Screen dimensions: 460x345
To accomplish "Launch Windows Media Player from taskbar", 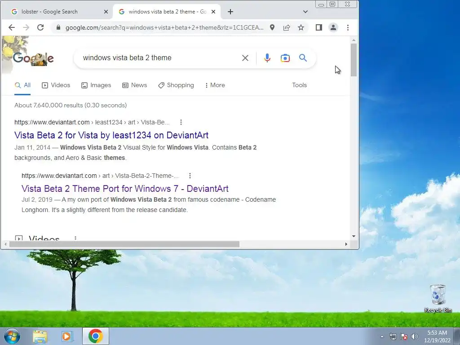I will click(67, 336).
